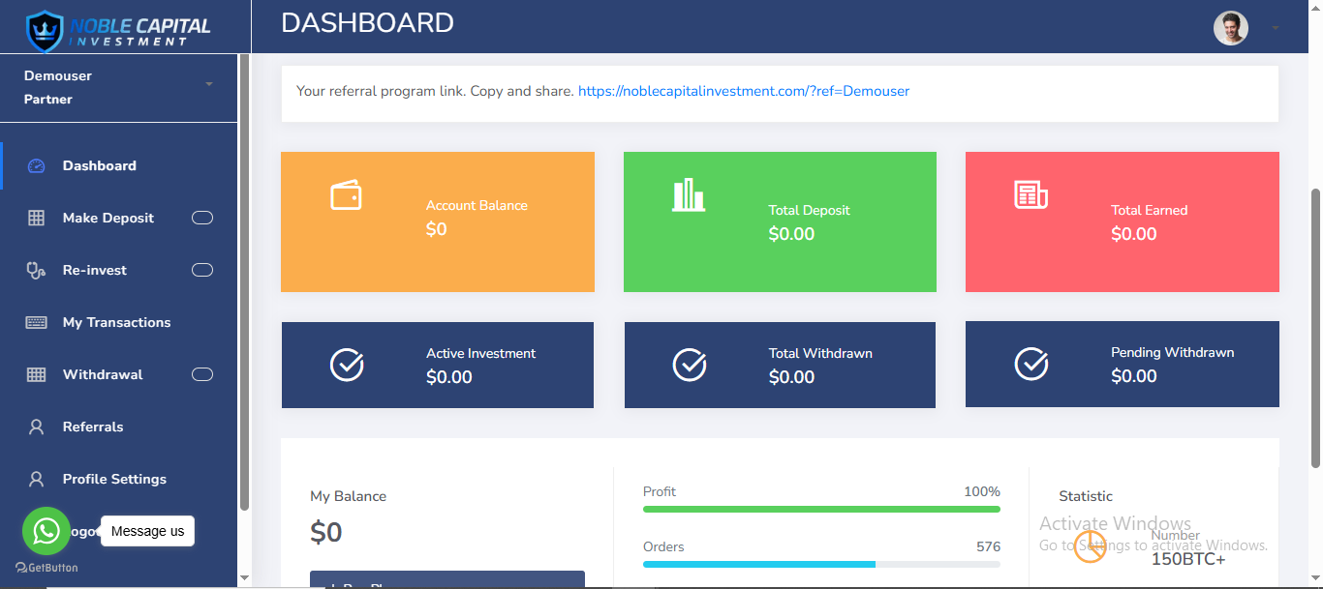Image resolution: width=1323 pixels, height=589 pixels.
Task: Toggle the Withdrawal pill badge
Action: coord(202,374)
